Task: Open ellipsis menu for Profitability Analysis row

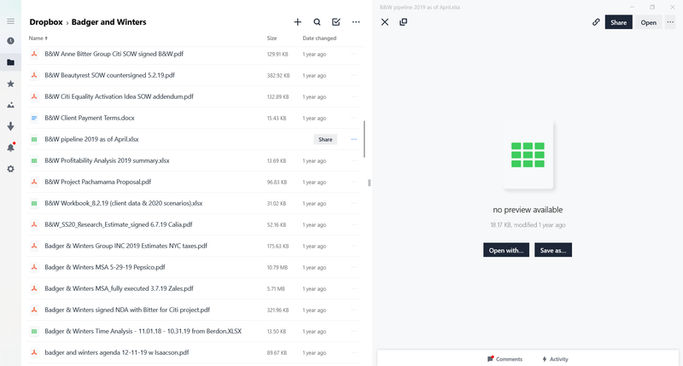Action: tap(353, 160)
